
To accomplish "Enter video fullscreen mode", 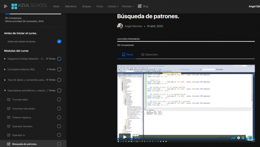I will click(x=243, y=138).
